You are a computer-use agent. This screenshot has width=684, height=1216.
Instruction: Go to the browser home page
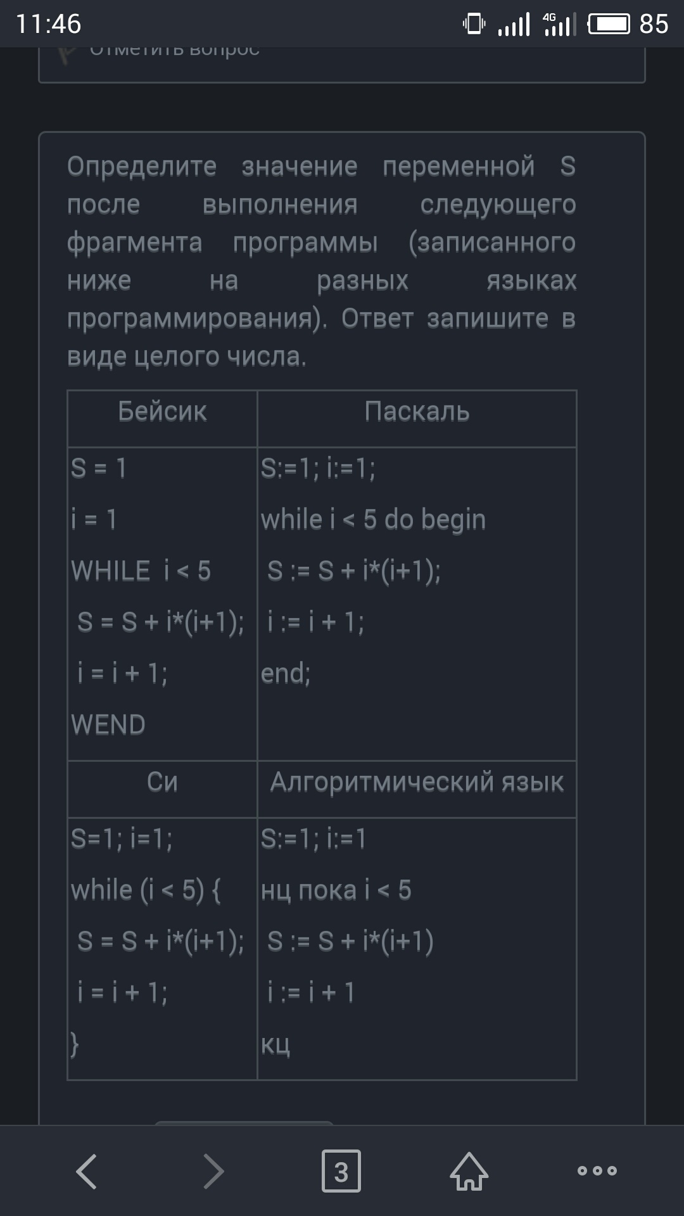pyautogui.click(x=469, y=1171)
